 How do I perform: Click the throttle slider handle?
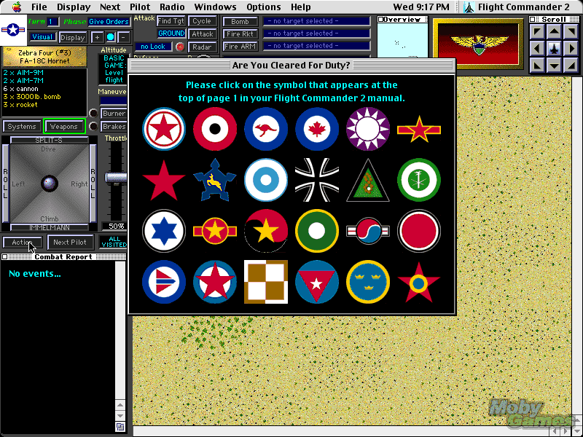(116, 178)
